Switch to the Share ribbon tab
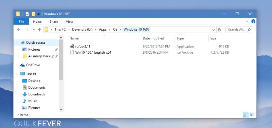272x128 pixels. pyautogui.click(x=54, y=22)
